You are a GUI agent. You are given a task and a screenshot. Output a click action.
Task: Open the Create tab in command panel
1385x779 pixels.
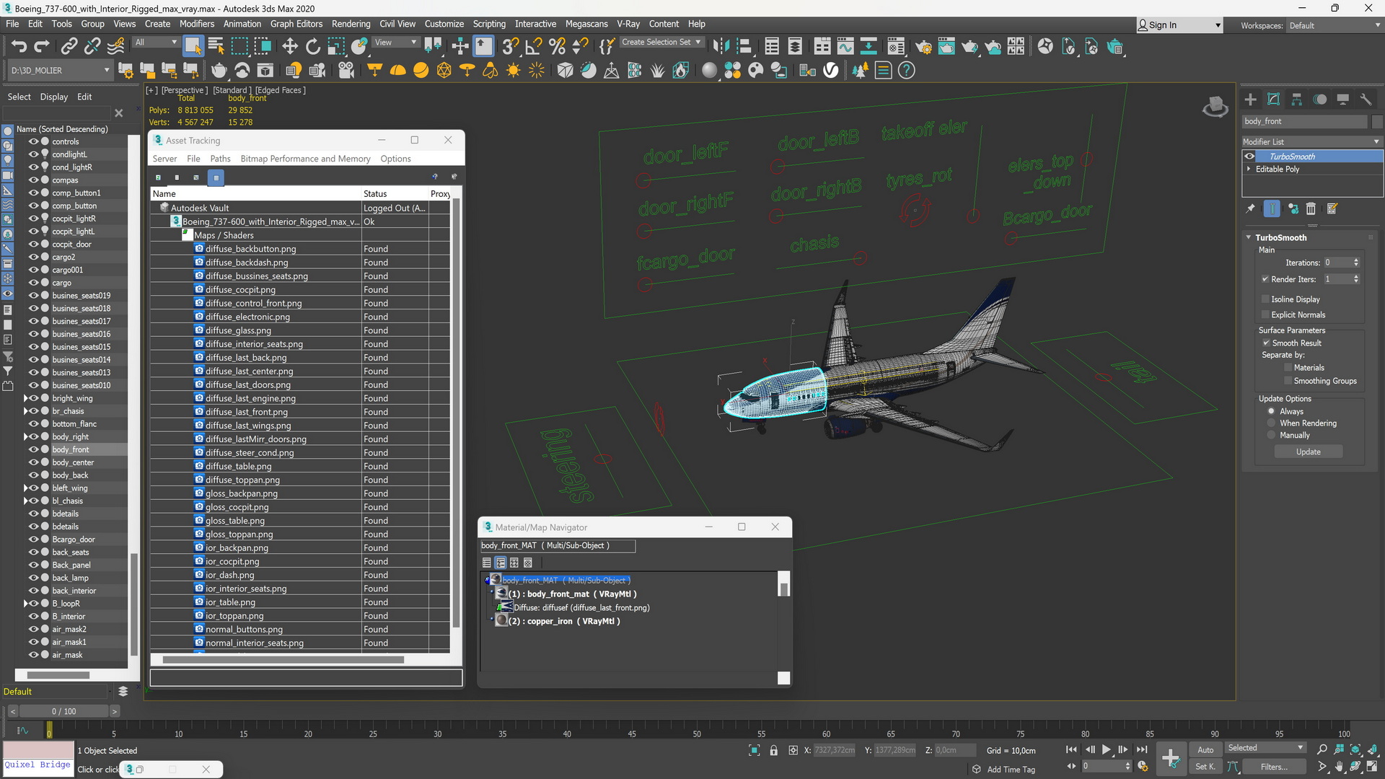[1250, 100]
